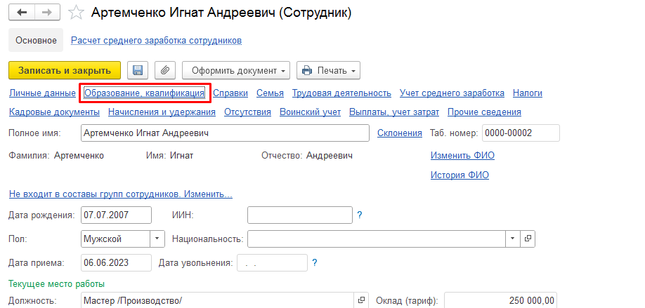The width and height of the screenshot is (645, 308).
Task: Open Оформить документ dropdown menu
Action: 236,70
